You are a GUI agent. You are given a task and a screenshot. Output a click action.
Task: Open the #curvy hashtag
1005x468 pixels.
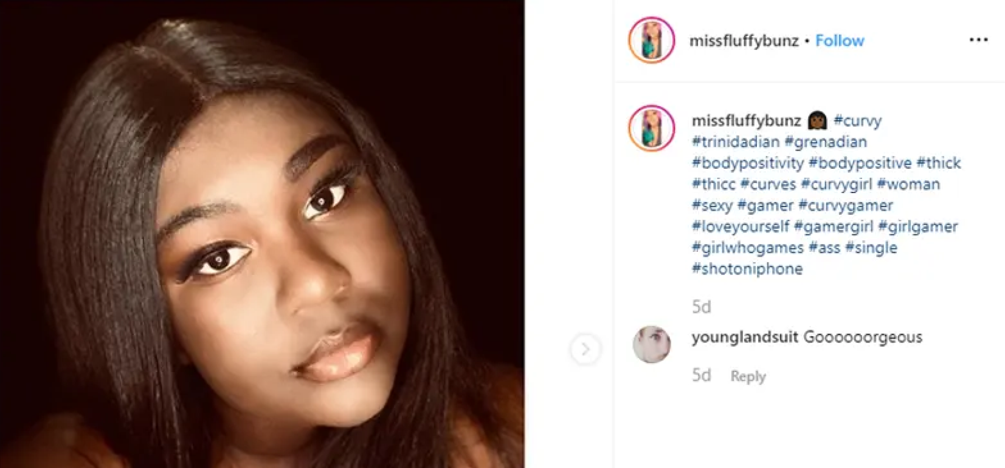[857, 121]
